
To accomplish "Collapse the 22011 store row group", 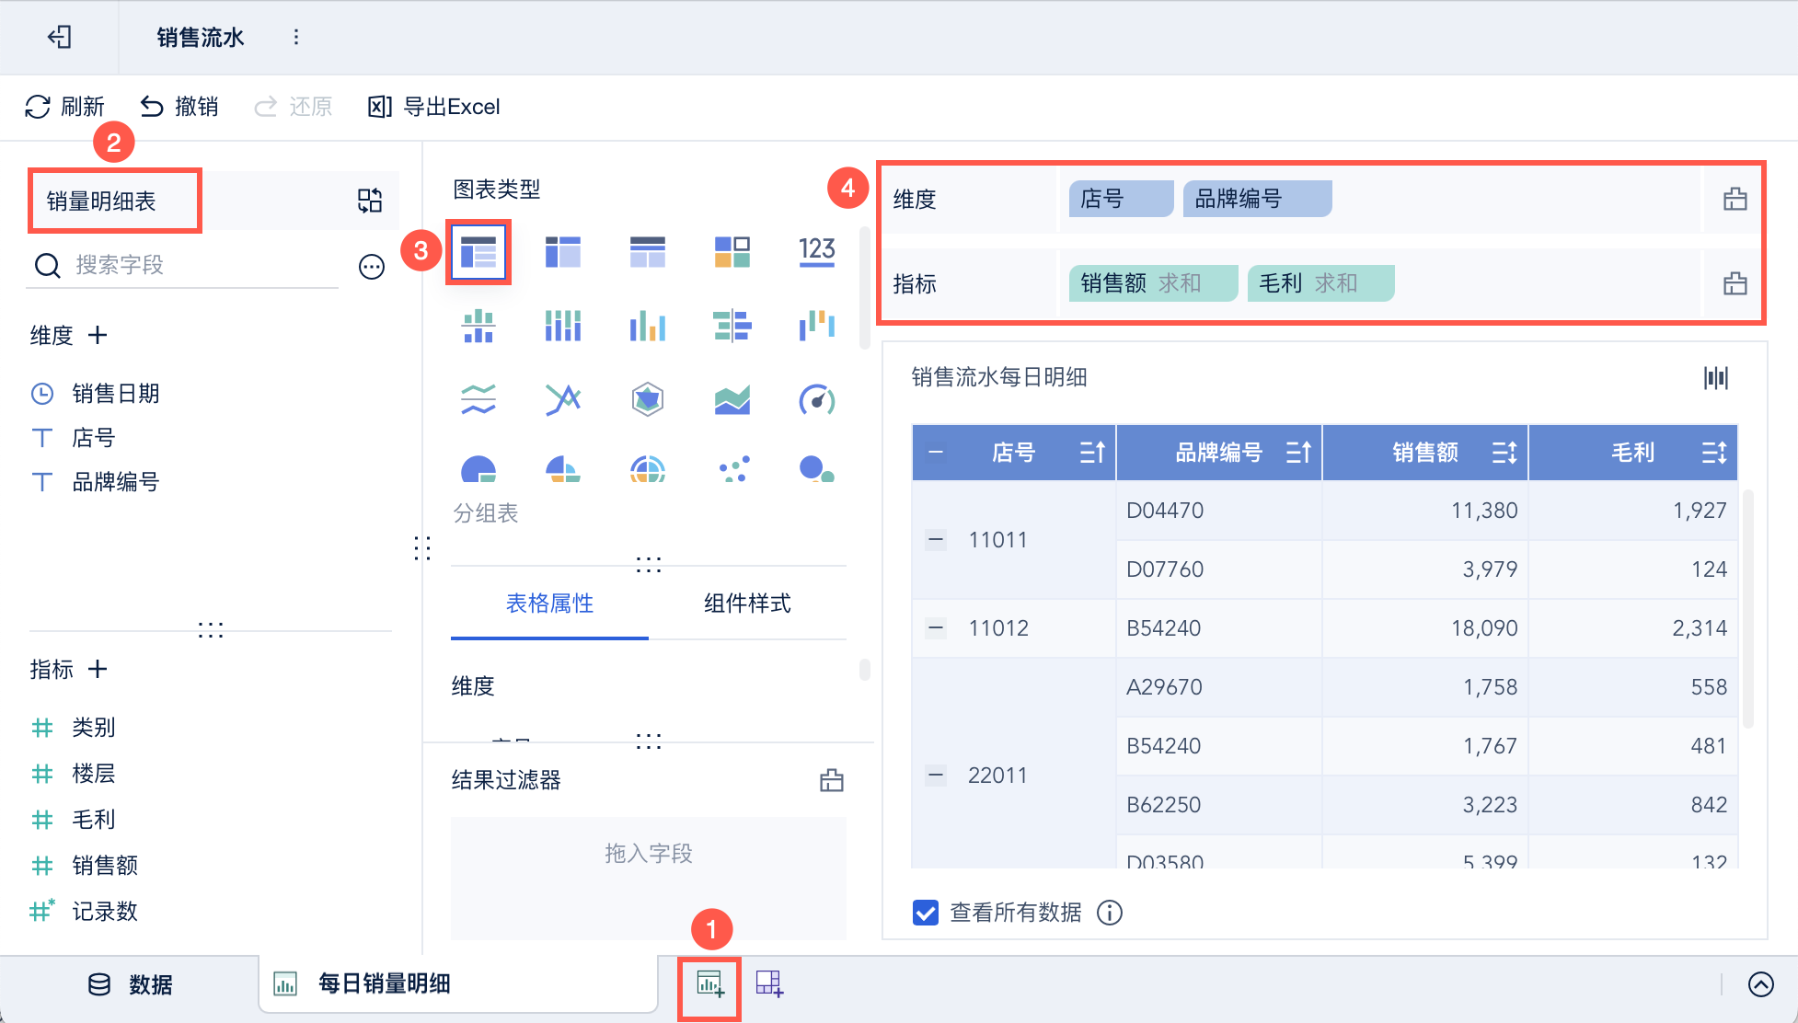I will (x=936, y=776).
